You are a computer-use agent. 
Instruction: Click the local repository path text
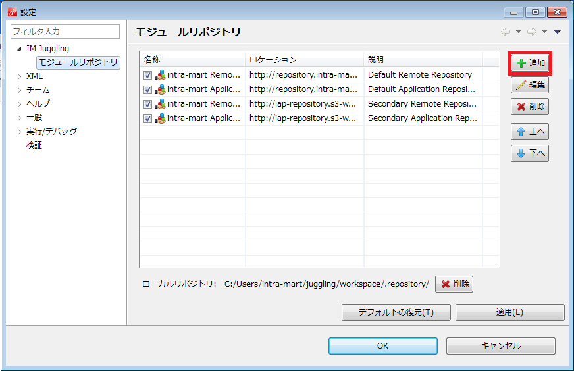326,284
